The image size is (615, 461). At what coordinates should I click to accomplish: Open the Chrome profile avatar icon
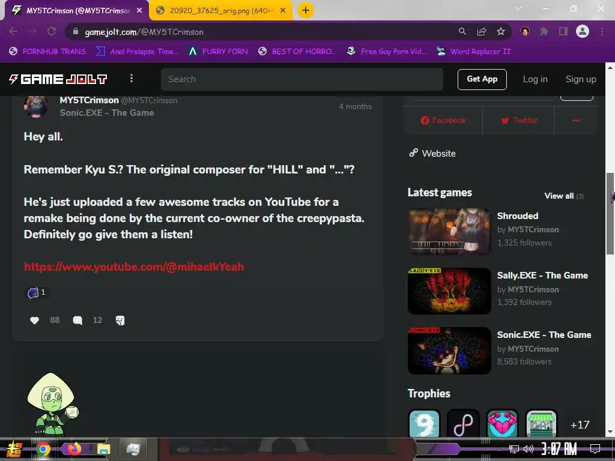tap(583, 31)
